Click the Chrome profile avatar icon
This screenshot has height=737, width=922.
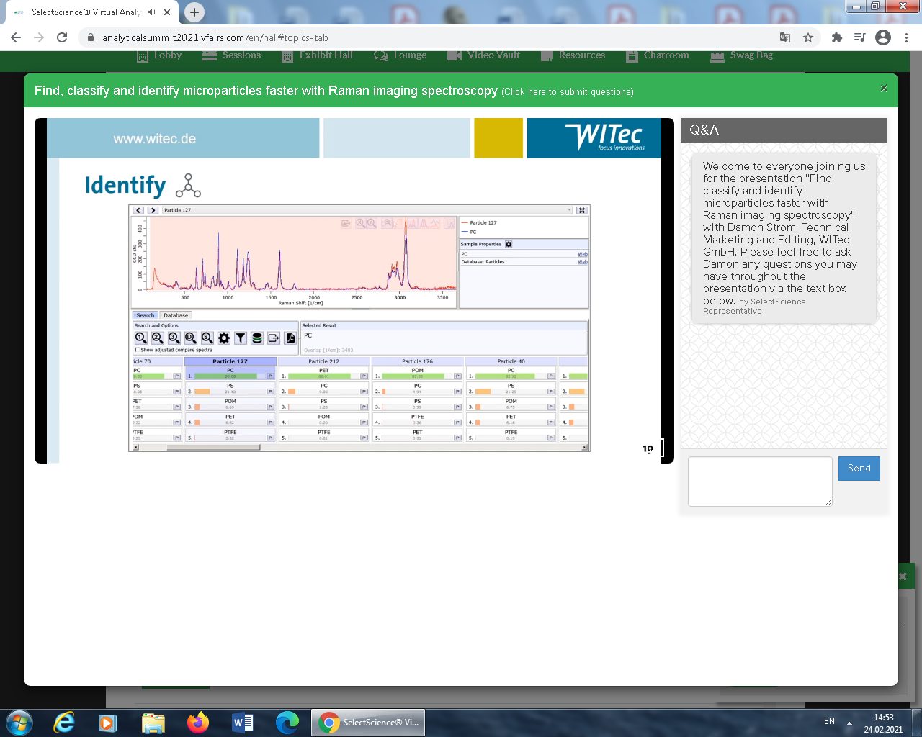point(883,37)
